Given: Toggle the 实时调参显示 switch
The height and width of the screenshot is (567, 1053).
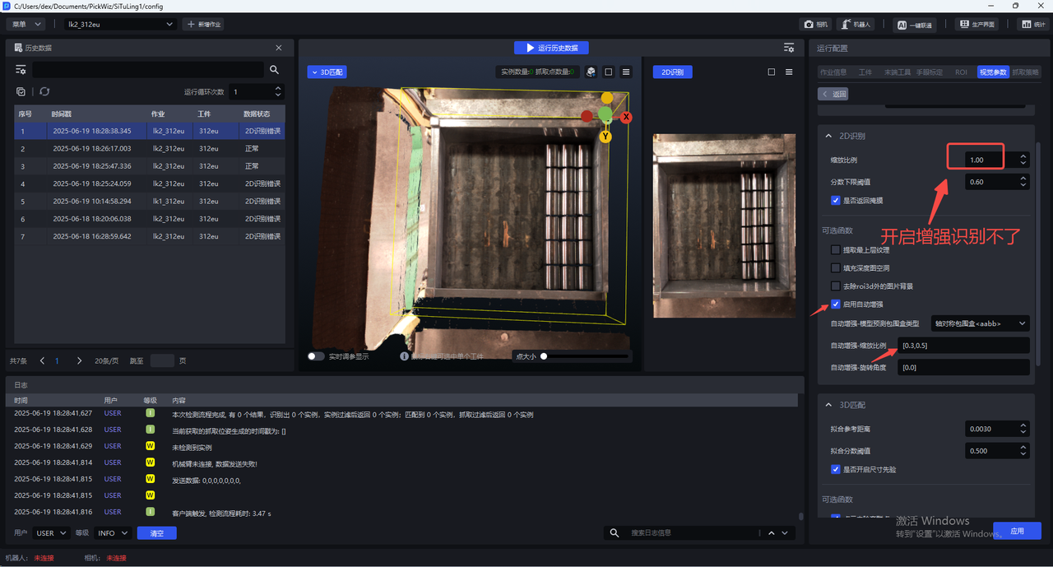Looking at the screenshot, I should (316, 356).
